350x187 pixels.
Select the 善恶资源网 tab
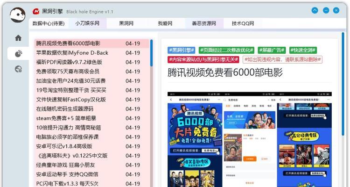click(204, 23)
